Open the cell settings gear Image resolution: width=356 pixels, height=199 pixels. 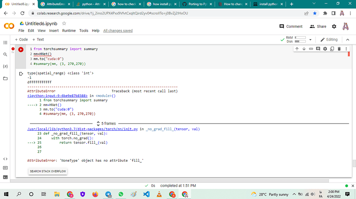click(x=325, y=49)
